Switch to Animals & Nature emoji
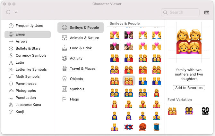This screenshot has width=215, height=136. (x=84, y=38)
